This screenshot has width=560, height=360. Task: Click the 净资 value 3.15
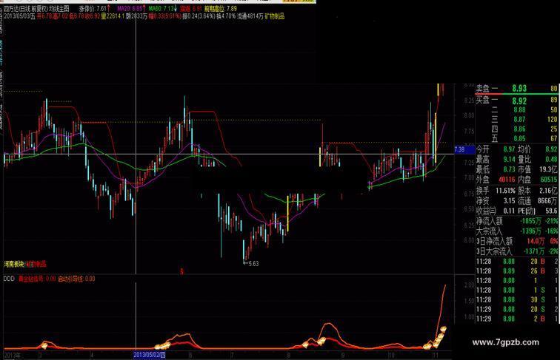click(x=509, y=201)
